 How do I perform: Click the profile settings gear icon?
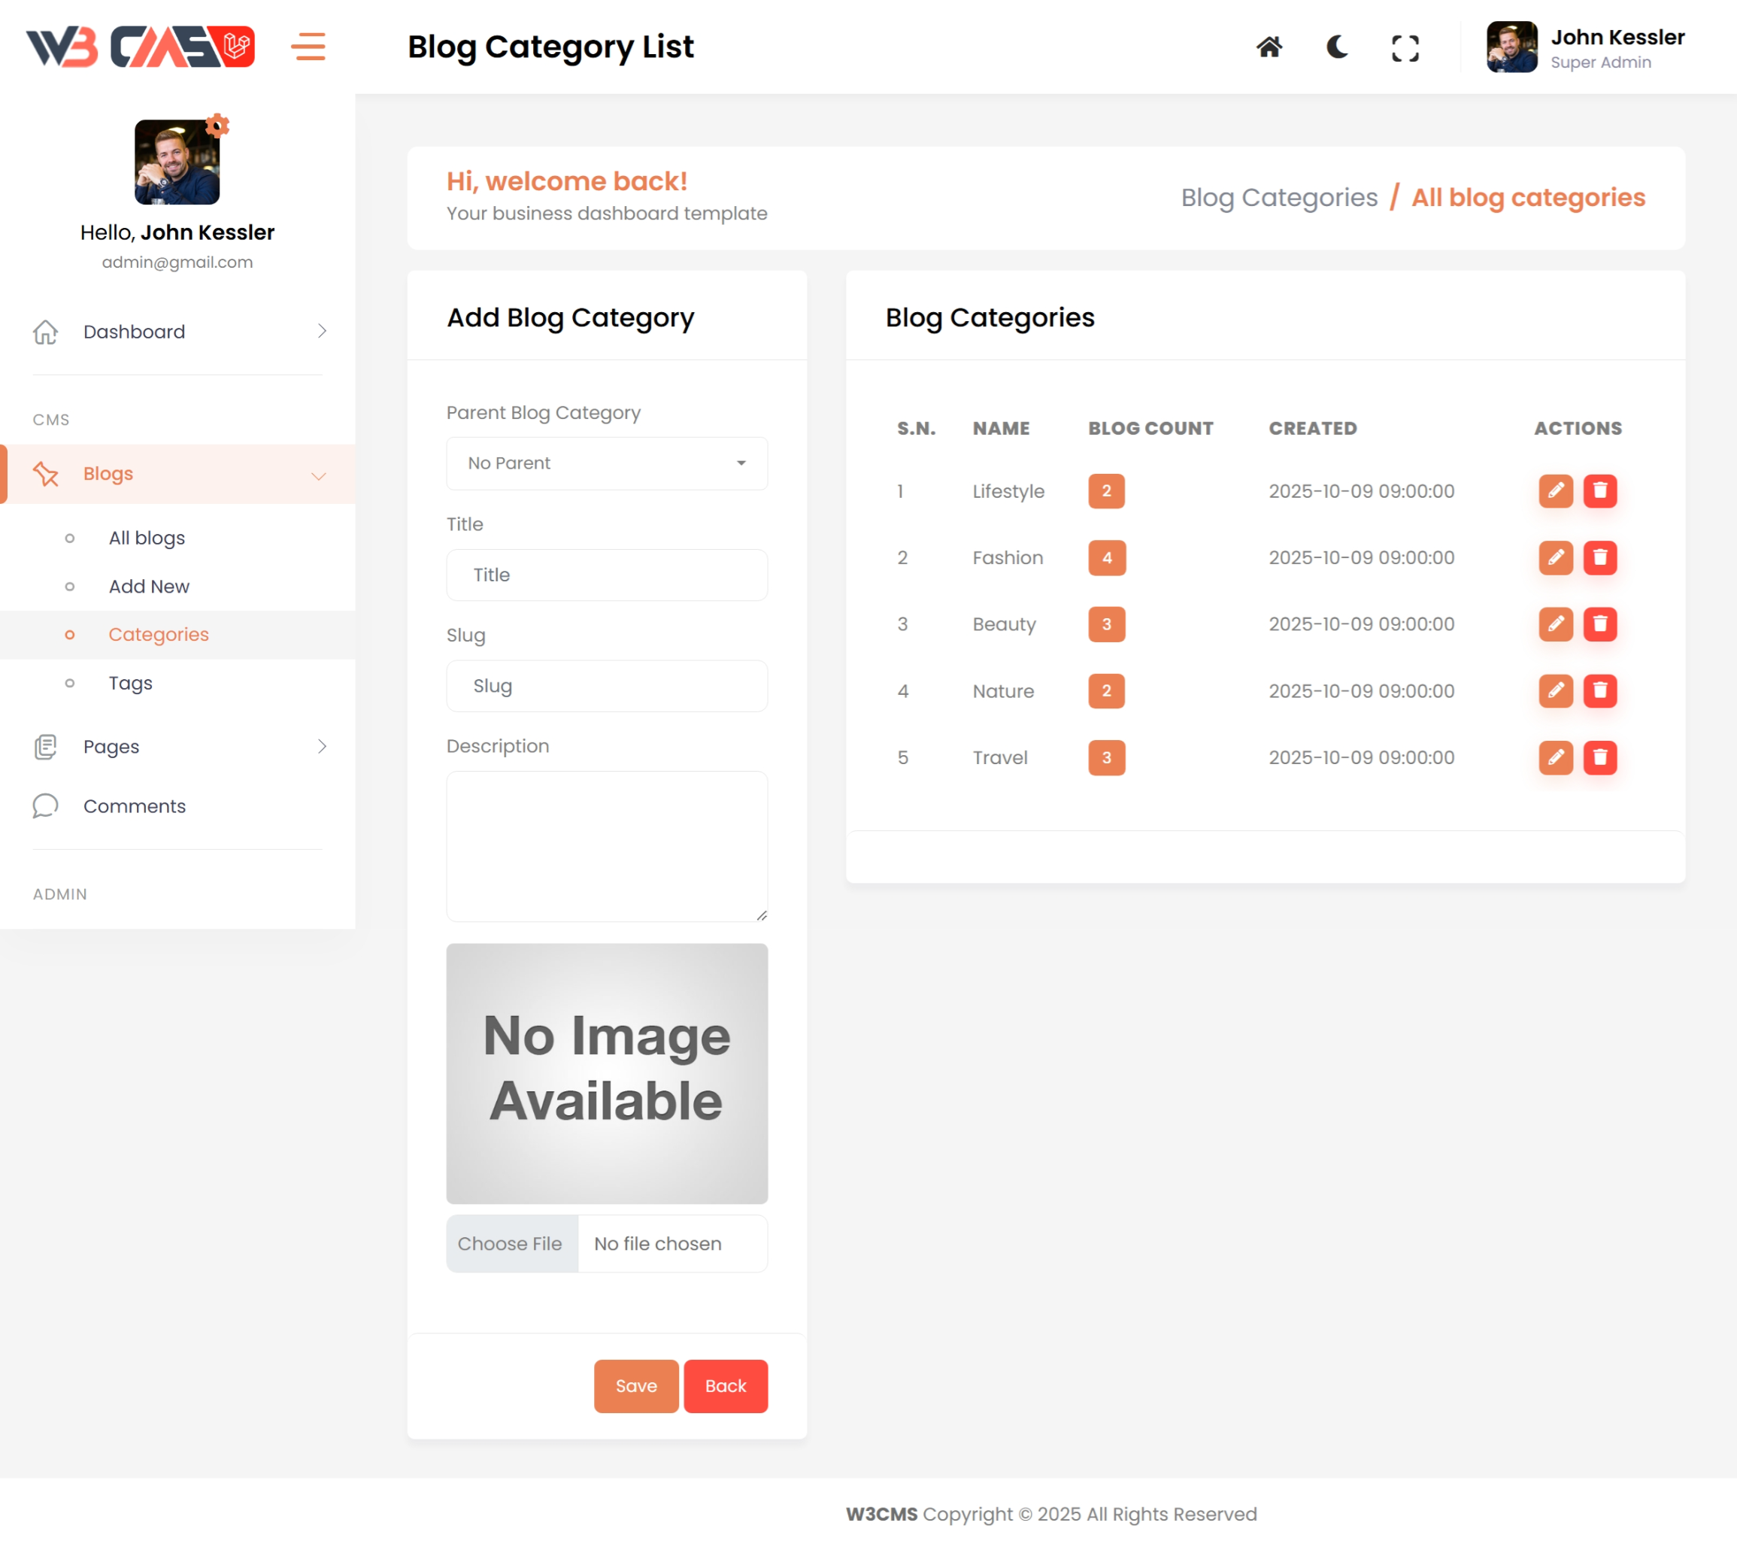(x=218, y=126)
